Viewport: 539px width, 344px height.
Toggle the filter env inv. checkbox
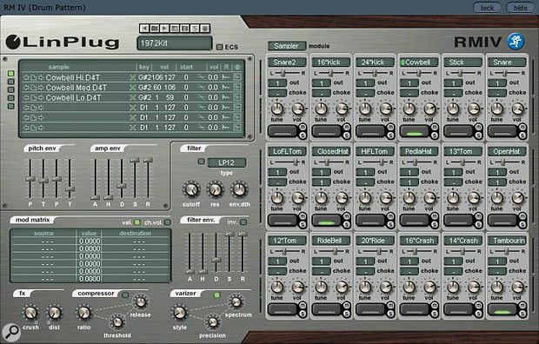coord(243,222)
